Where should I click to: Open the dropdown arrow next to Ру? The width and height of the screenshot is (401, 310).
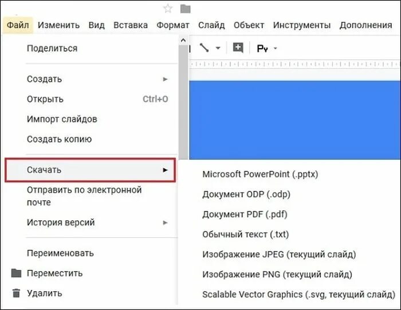pyautogui.click(x=276, y=48)
